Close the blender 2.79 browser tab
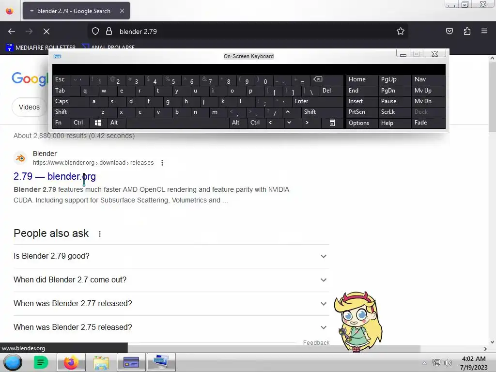The width and height of the screenshot is (496, 372). click(122, 11)
